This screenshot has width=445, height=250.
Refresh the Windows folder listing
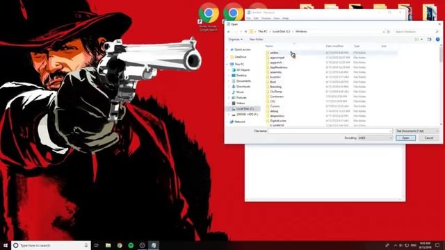click(389, 32)
